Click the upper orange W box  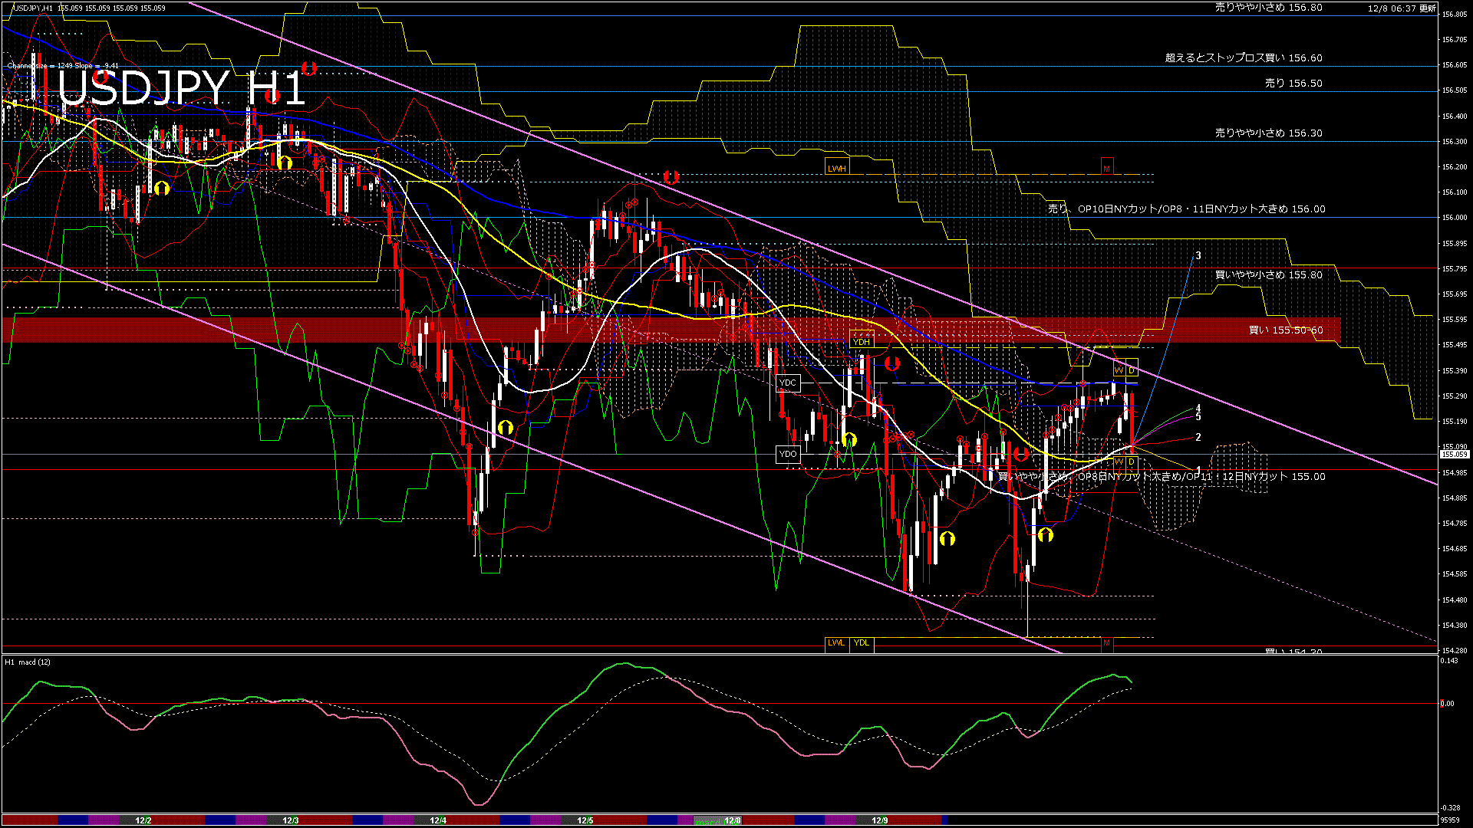(x=1119, y=370)
